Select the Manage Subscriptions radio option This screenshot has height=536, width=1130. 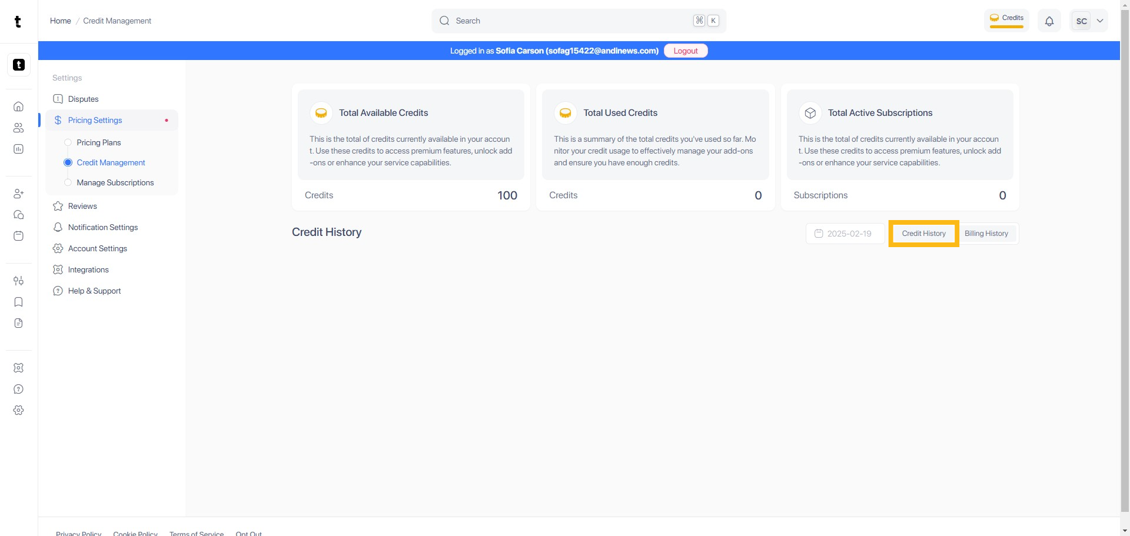[68, 182]
